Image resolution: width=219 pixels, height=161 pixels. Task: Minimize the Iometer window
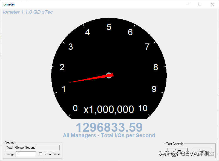[x=188, y=4]
